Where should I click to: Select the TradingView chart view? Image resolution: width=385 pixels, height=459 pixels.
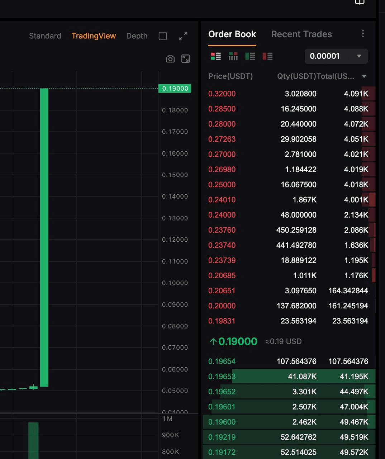(x=94, y=36)
